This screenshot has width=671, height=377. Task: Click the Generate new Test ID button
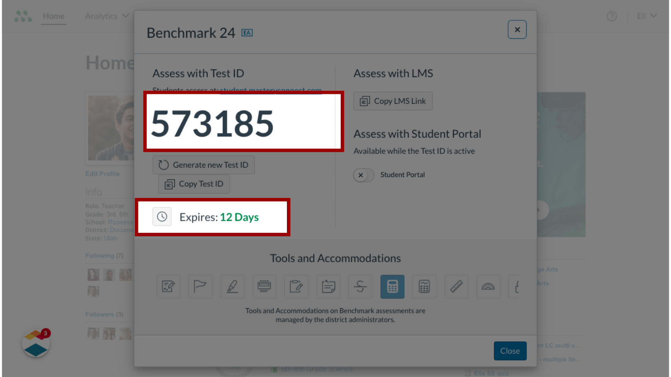(204, 165)
